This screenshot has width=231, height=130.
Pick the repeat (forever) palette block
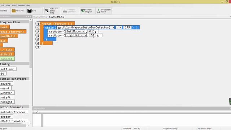point(13,31)
